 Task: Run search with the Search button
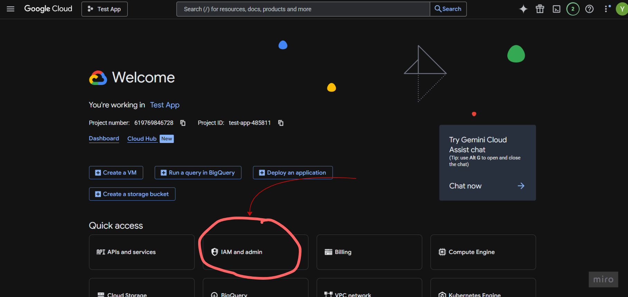click(x=448, y=9)
